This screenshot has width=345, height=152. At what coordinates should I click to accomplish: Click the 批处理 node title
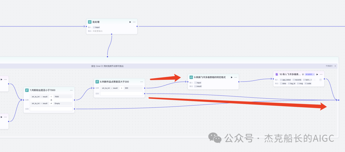96,22
